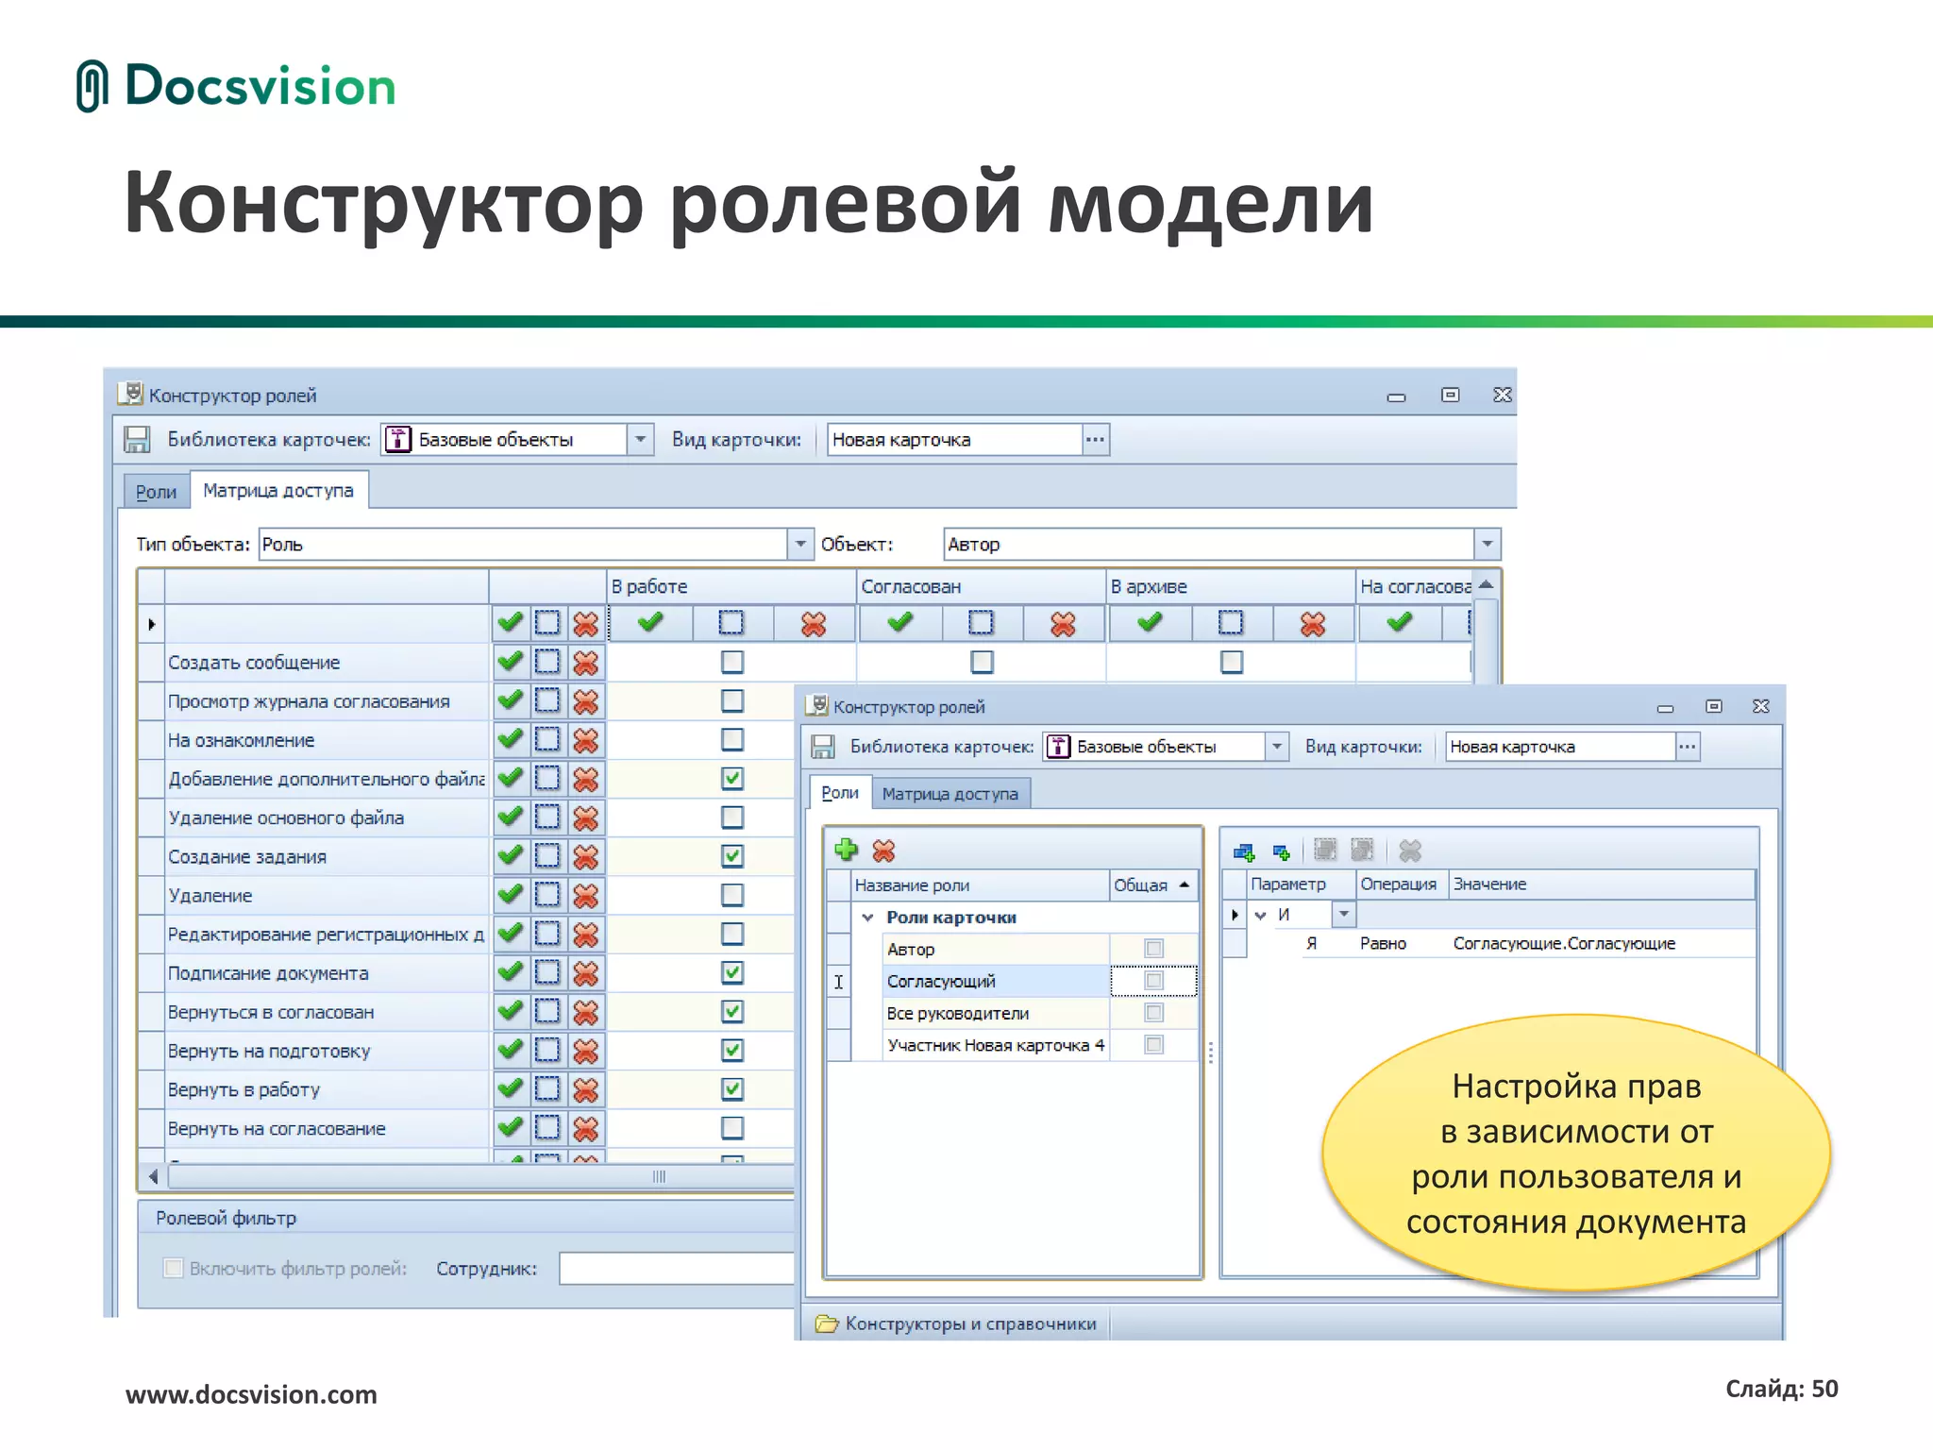Check the Общая box for the Автор role
Screen dimensions: 1933x1450
pyautogui.click(x=1153, y=949)
